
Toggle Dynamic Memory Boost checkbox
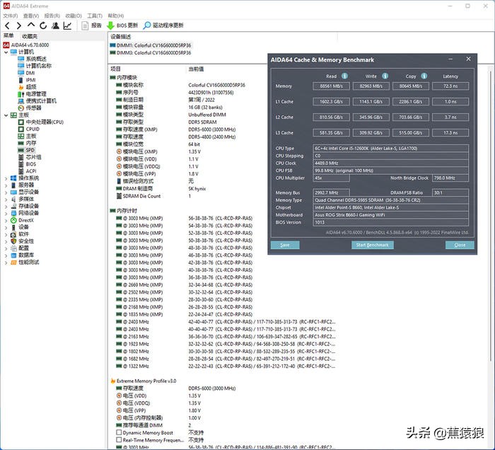point(119,432)
